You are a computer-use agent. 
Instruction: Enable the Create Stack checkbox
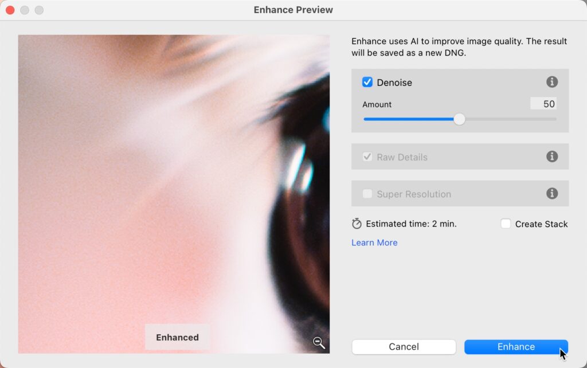[x=506, y=224]
